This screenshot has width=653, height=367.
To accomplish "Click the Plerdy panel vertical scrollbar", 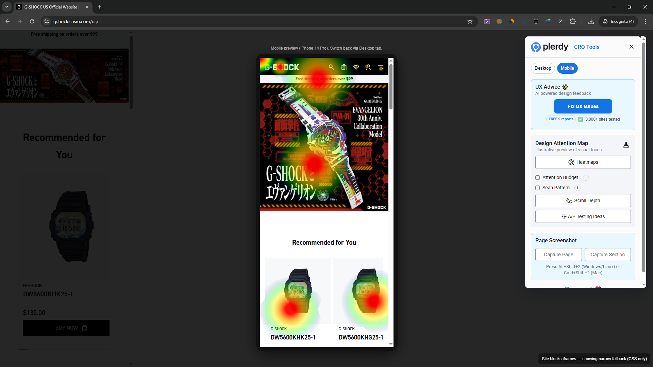I will [643, 156].
